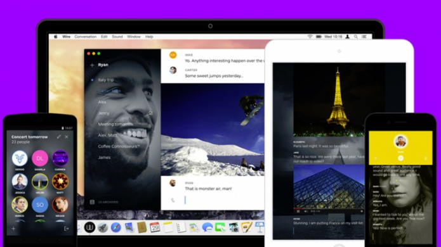
Task: Tap Daniela's pink DL avatar
Action: [x=40, y=158]
